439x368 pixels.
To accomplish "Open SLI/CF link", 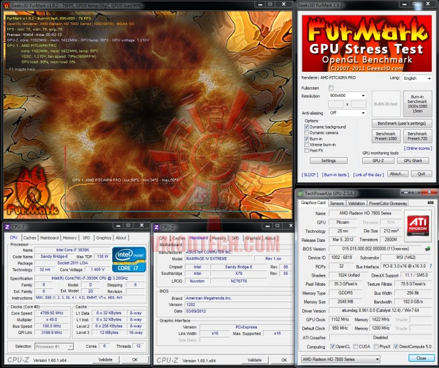I will coord(310,175).
